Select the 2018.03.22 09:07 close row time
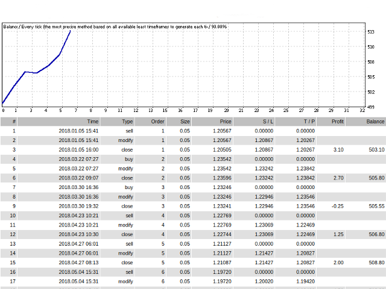 (78, 178)
